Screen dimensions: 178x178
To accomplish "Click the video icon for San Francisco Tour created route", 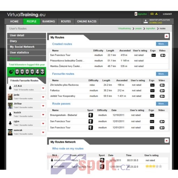I will (163, 55).
